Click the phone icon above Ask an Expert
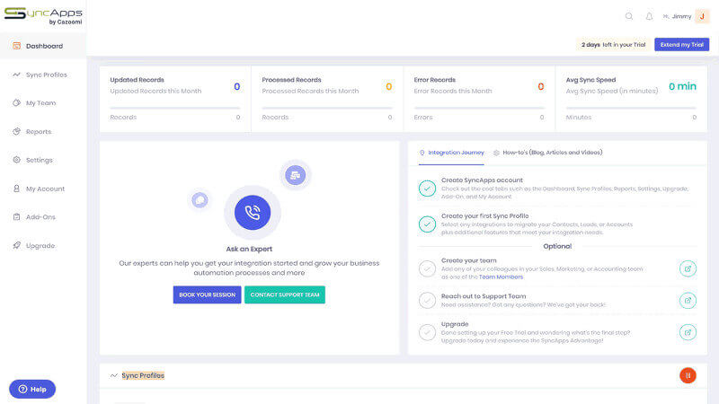 pos(253,213)
